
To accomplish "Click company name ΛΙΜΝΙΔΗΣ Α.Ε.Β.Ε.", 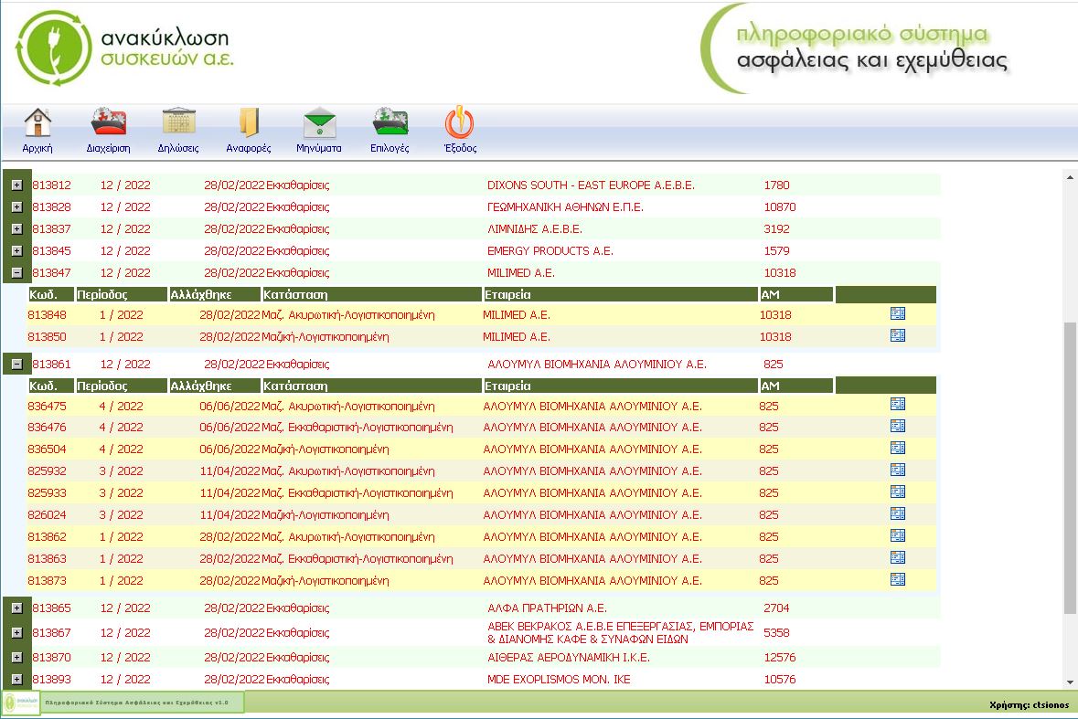I will click(x=535, y=229).
